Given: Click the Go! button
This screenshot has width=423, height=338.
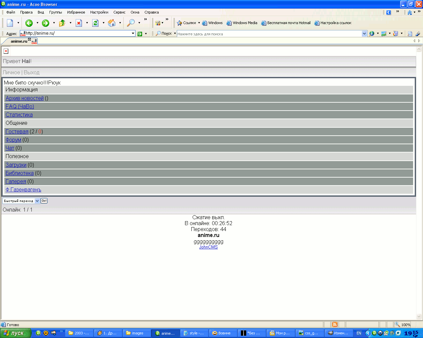Looking at the screenshot, I should click(44, 201).
